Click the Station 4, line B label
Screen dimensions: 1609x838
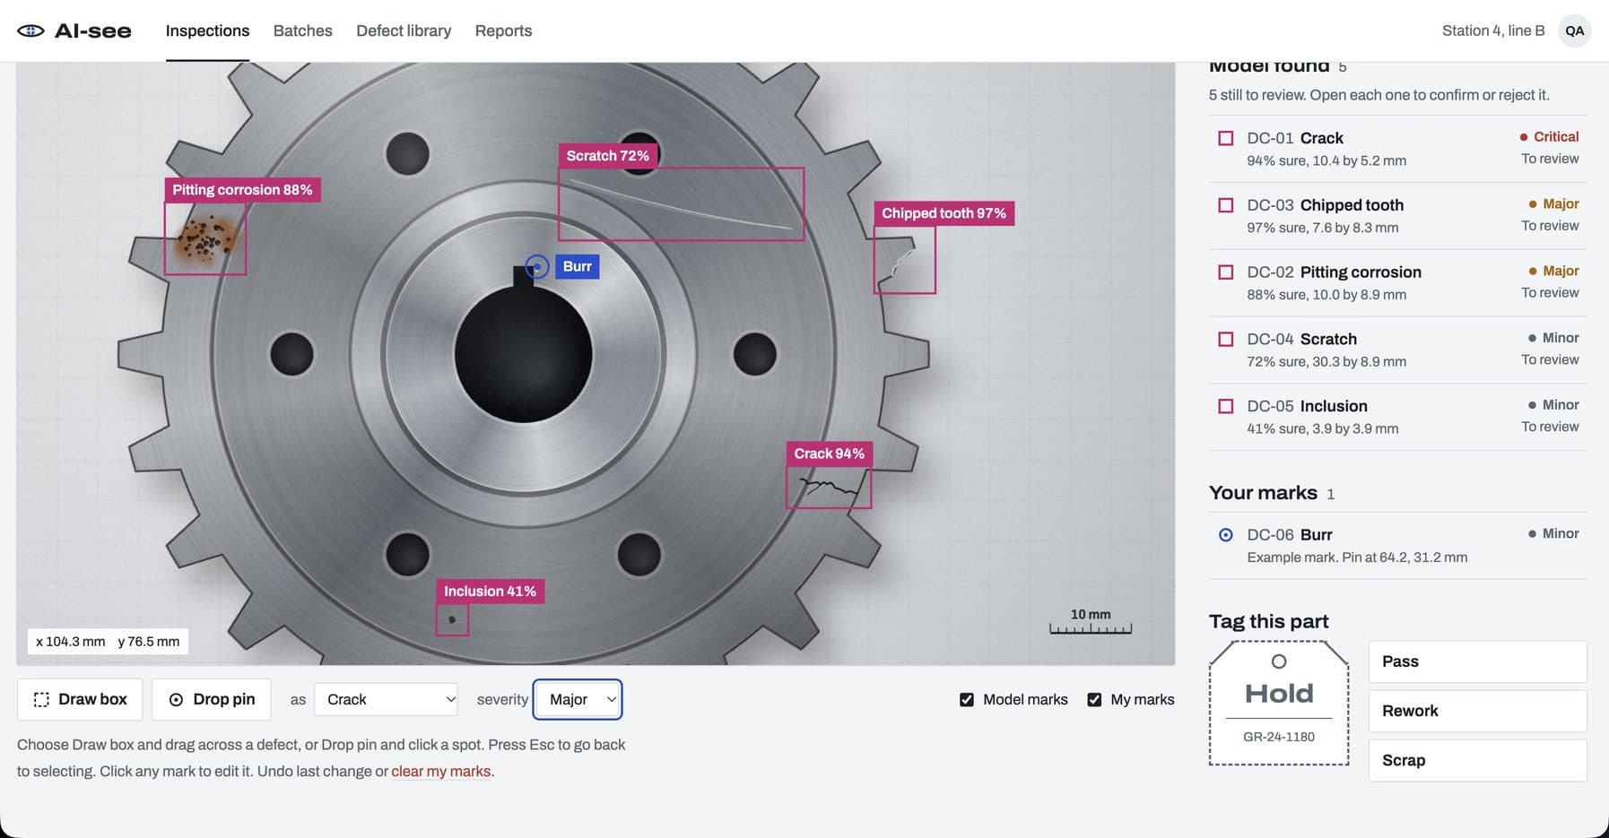[x=1493, y=30]
